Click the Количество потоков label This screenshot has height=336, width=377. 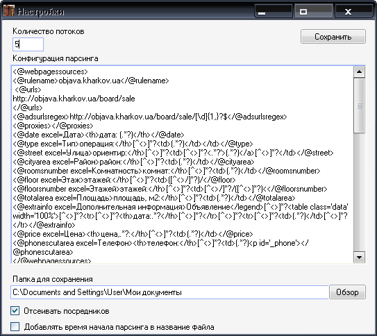coord(49,31)
